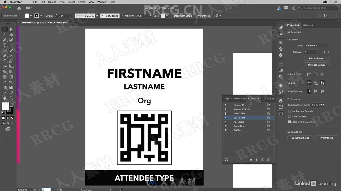
Task: Select the Eyedropper tool
Action: (5, 82)
